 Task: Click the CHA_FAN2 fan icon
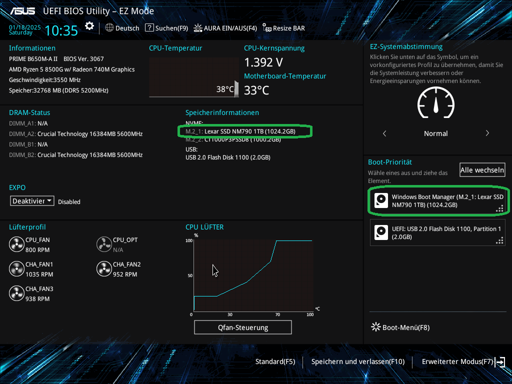click(104, 268)
